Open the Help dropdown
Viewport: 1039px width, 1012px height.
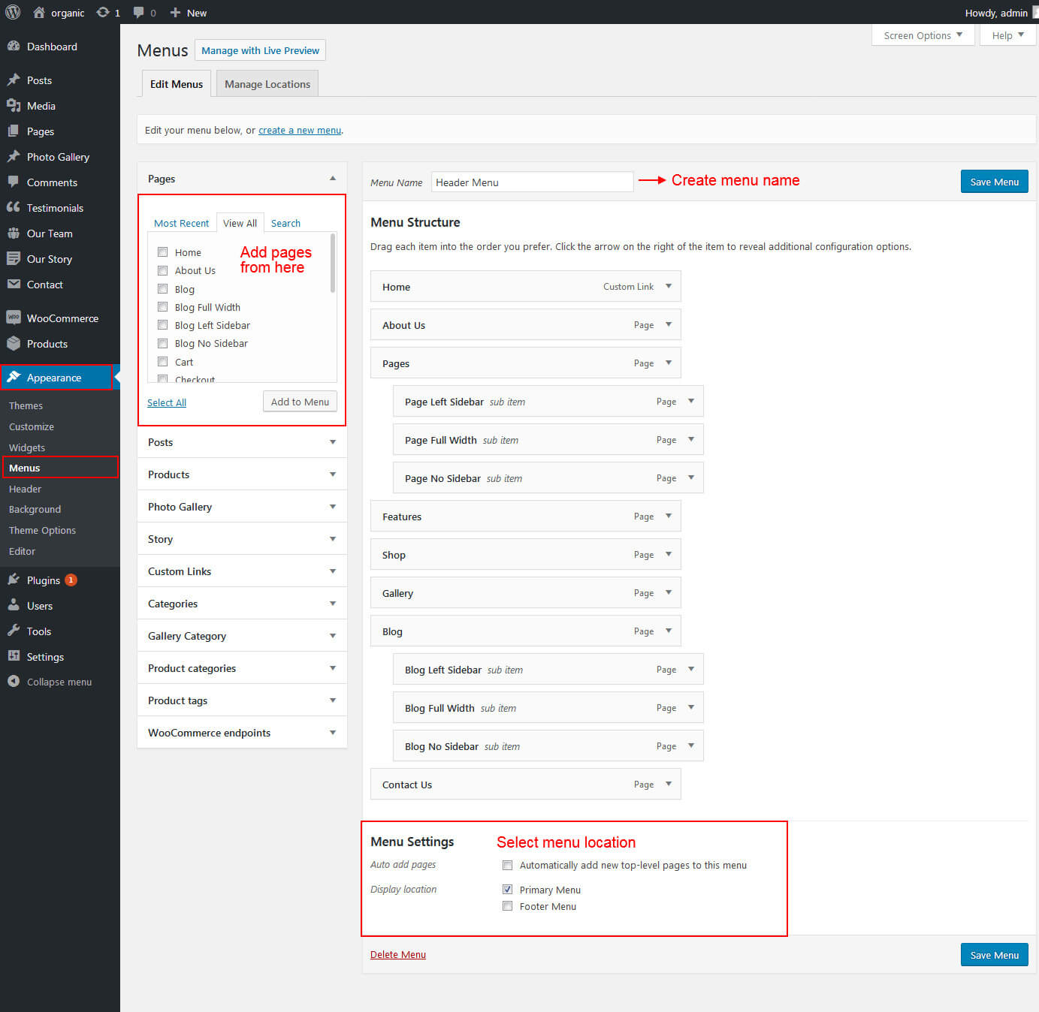click(1007, 35)
